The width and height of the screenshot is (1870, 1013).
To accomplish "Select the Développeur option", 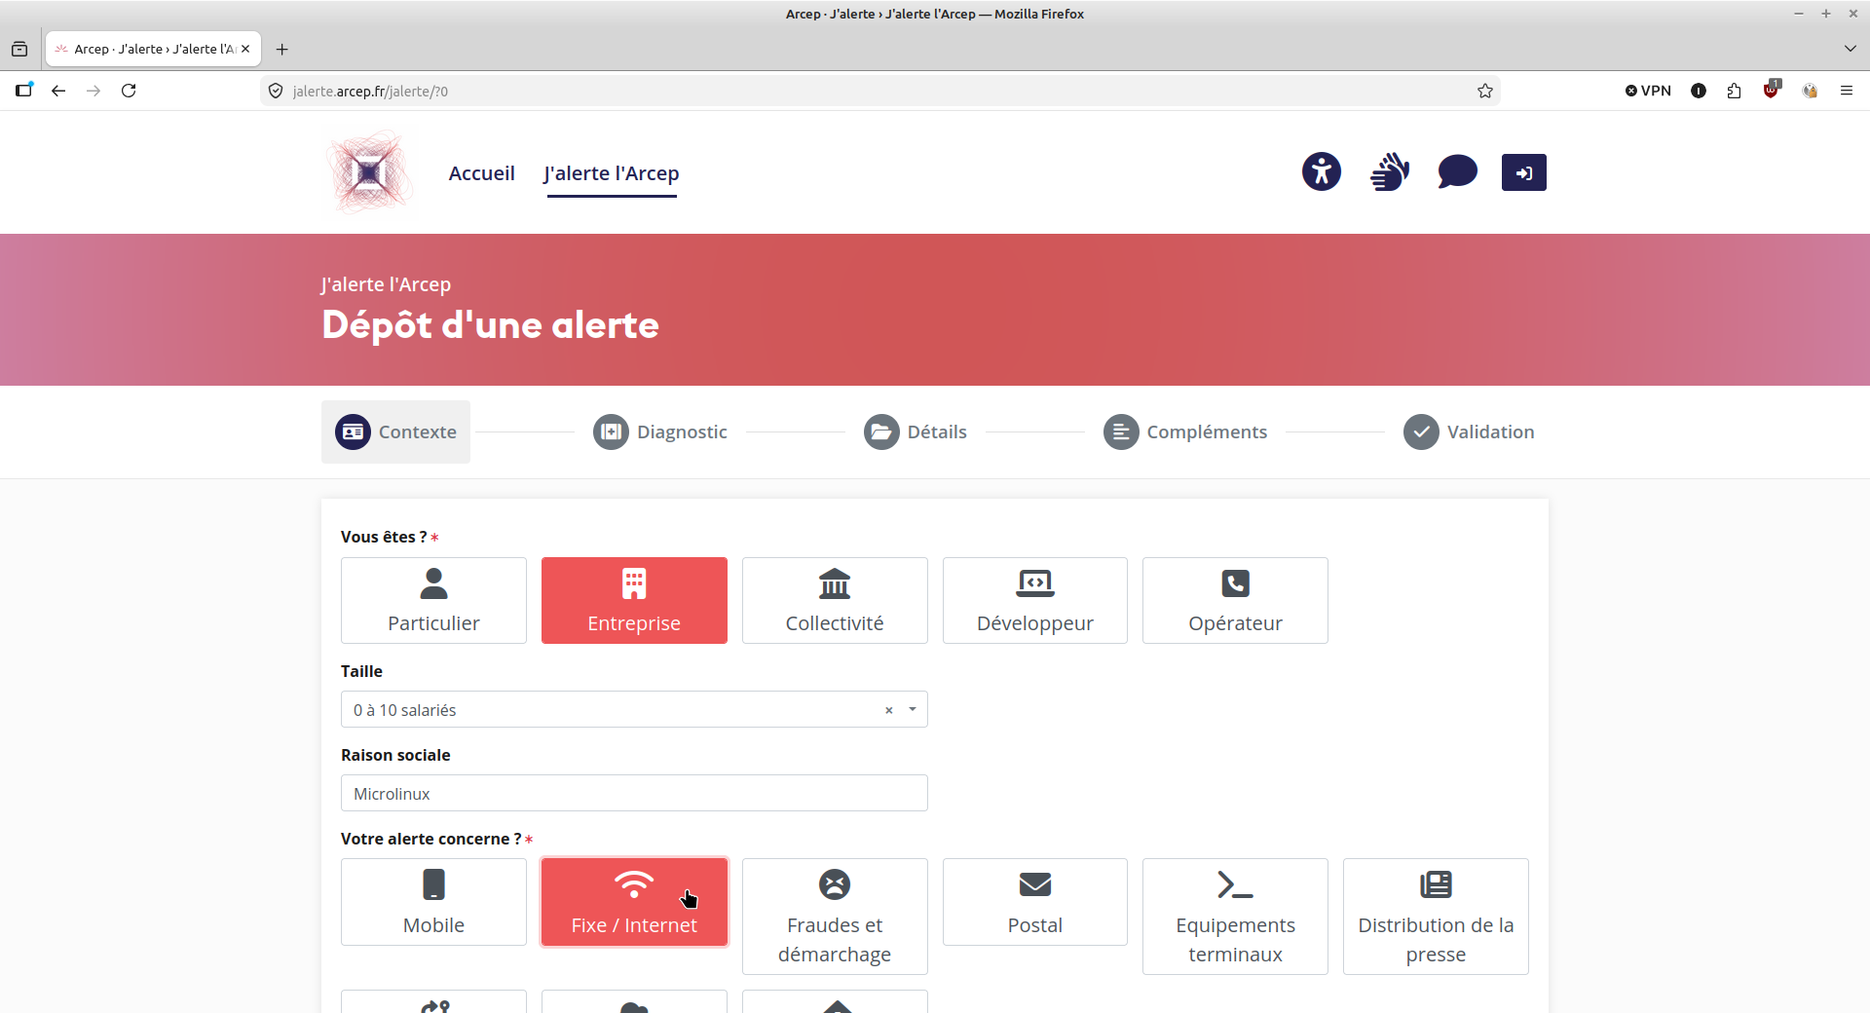I will click(1035, 600).
